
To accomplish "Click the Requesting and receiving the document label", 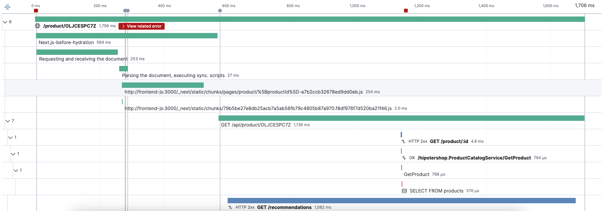I will point(83,59).
